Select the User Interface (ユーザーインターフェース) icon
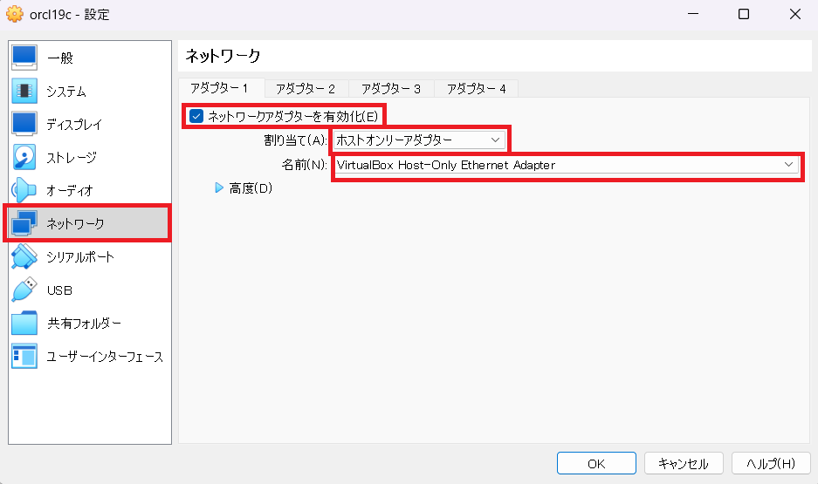Viewport: 818px width, 484px height. tap(24, 356)
